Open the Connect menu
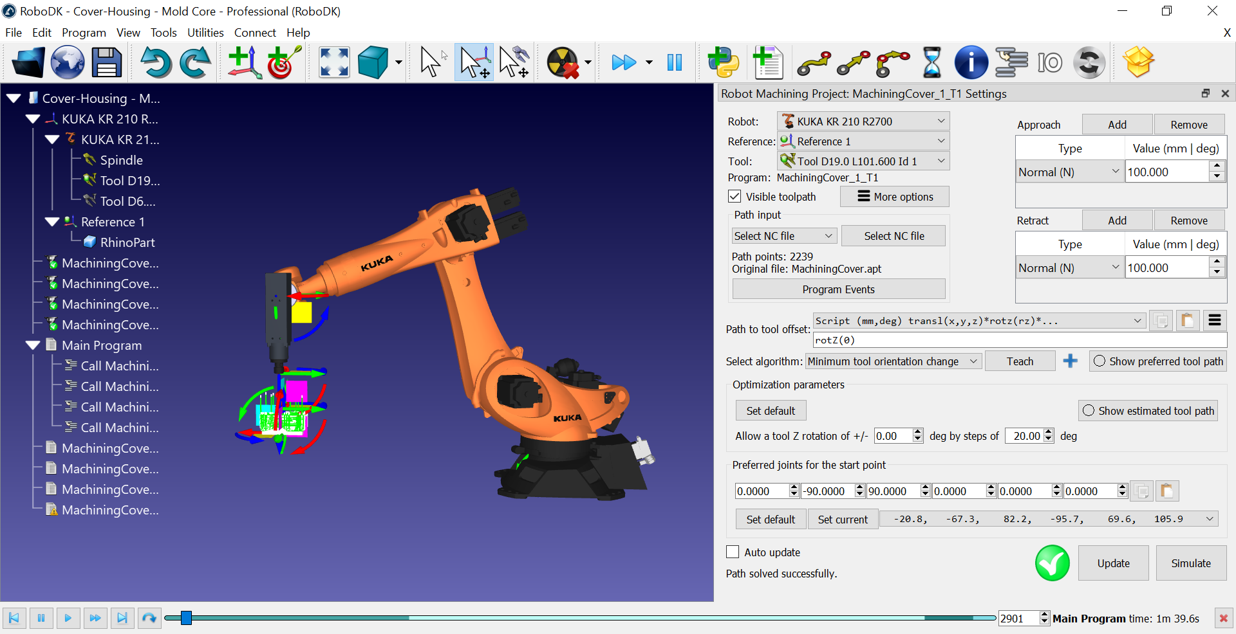 point(255,32)
